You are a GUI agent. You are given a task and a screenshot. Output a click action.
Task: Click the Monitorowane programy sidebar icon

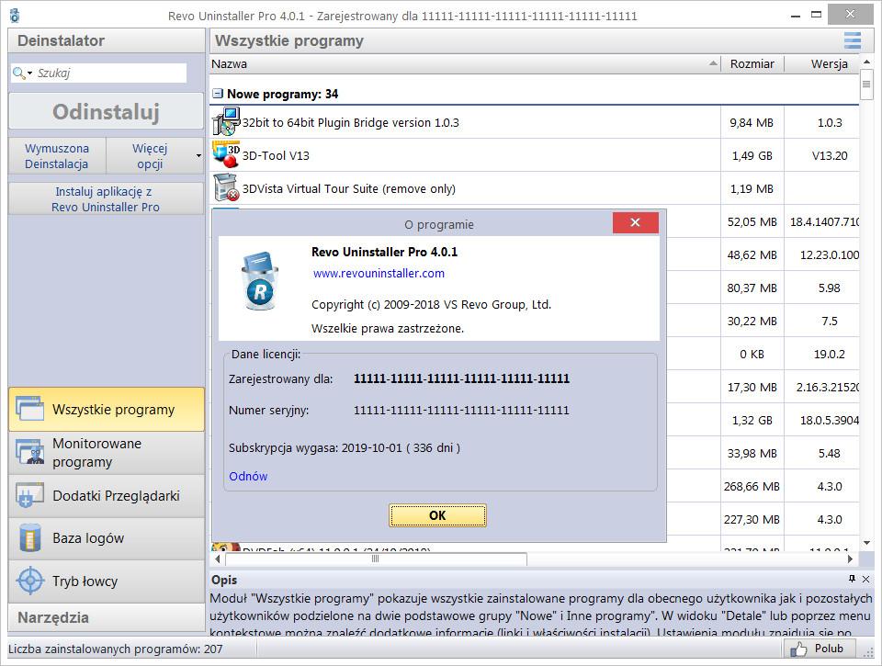point(29,452)
